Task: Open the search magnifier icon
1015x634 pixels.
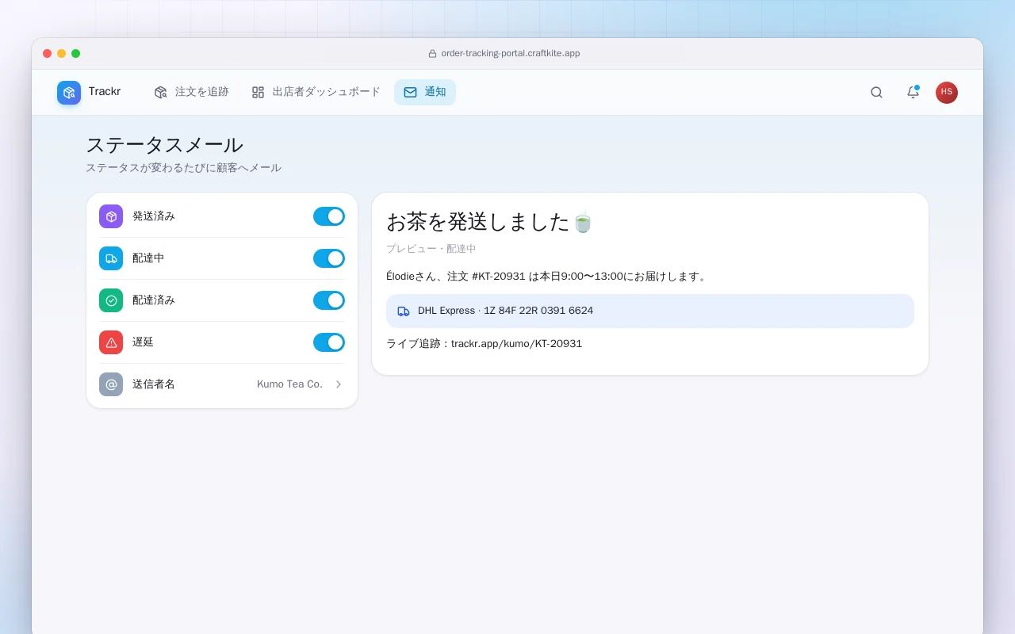Action: (x=876, y=92)
